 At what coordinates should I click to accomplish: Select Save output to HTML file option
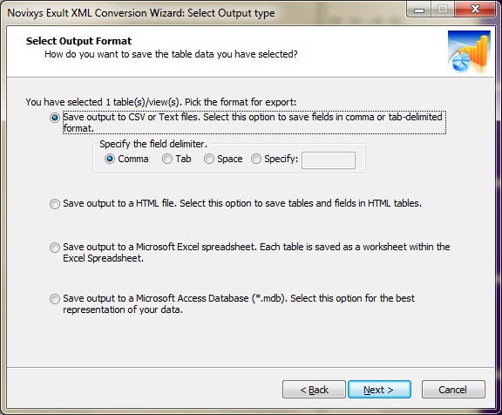tap(55, 204)
